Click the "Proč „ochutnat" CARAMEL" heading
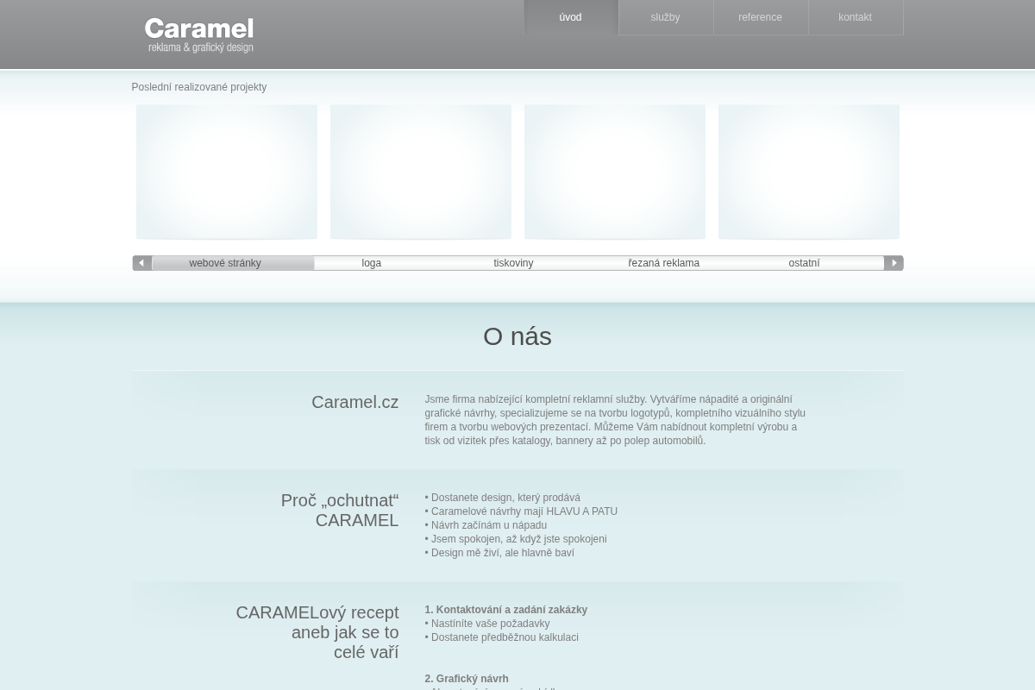The height and width of the screenshot is (690, 1035). click(340, 511)
